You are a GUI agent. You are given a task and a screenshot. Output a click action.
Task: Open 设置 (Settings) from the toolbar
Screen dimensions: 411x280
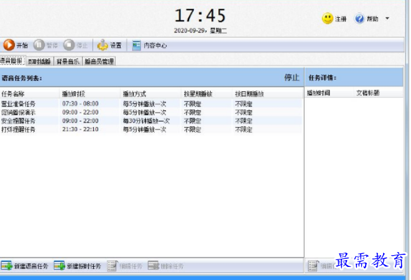(103, 45)
